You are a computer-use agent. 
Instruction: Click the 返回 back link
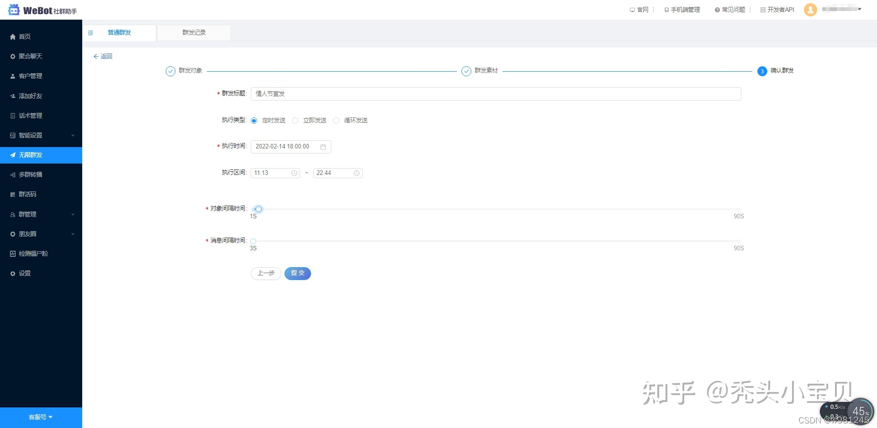click(103, 56)
